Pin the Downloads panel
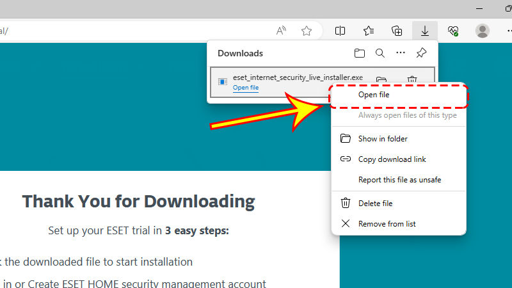Image resolution: width=512 pixels, height=288 pixels. tap(421, 52)
